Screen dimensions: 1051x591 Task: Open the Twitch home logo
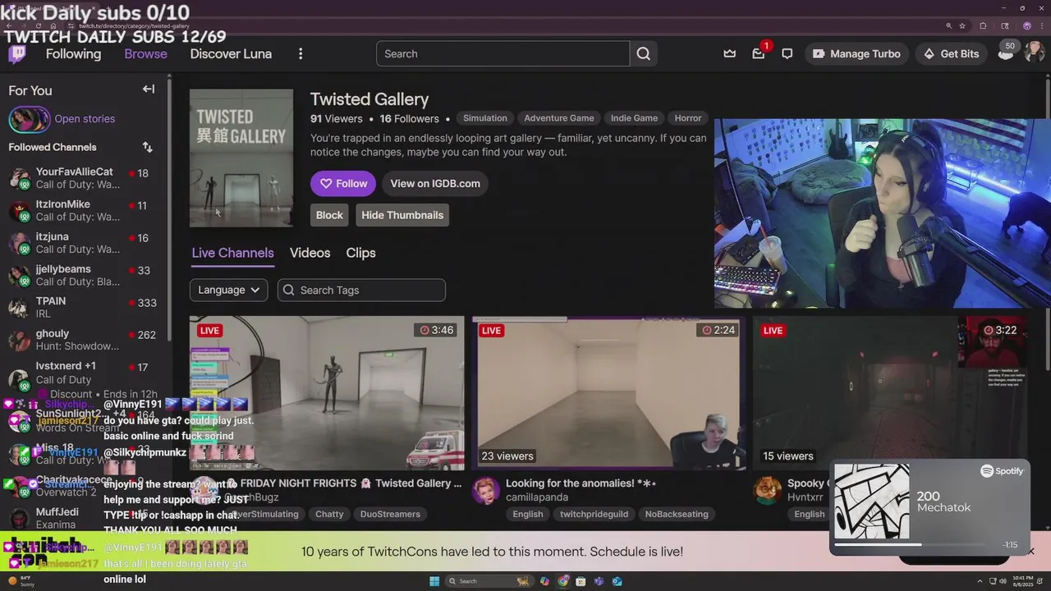click(17, 54)
